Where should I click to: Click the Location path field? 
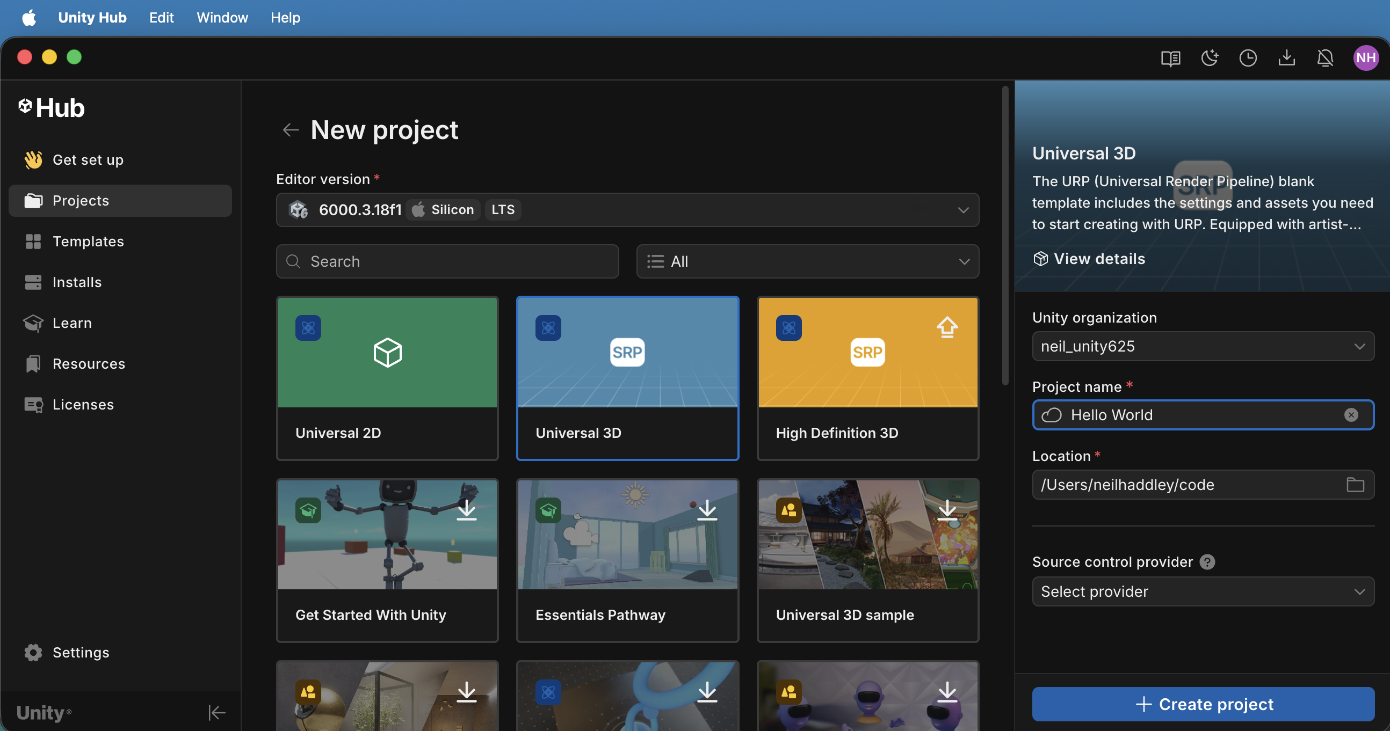tap(1203, 484)
